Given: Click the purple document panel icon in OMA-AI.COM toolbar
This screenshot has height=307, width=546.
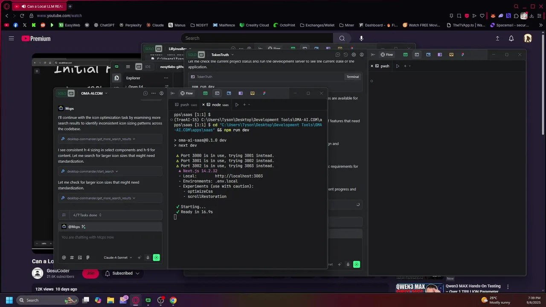Looking at the screenshot, I should [x=241, y=93].
